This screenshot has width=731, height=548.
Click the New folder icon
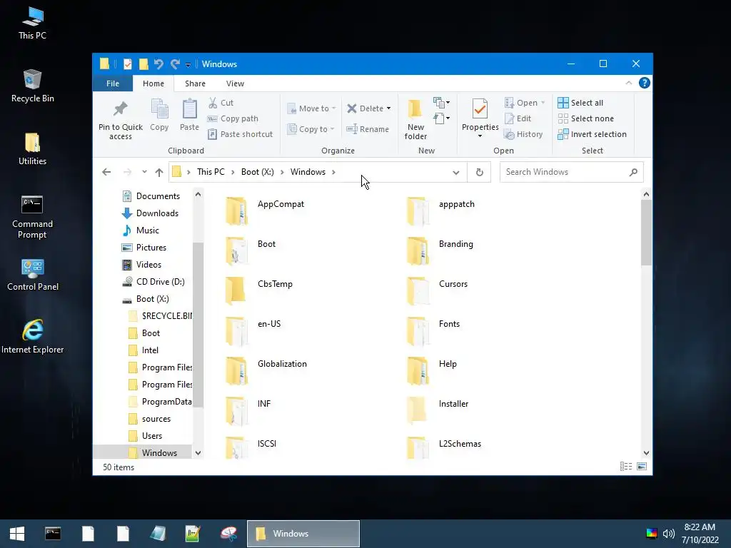(x=415, y=119)
